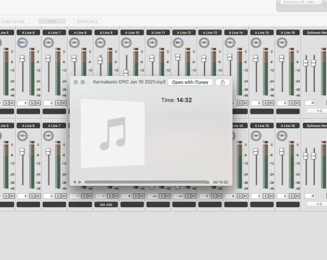This screenshot has width=327, height=260.
Task: Click the A Line 16 pan knob in upper mixer
Action: 282,43
